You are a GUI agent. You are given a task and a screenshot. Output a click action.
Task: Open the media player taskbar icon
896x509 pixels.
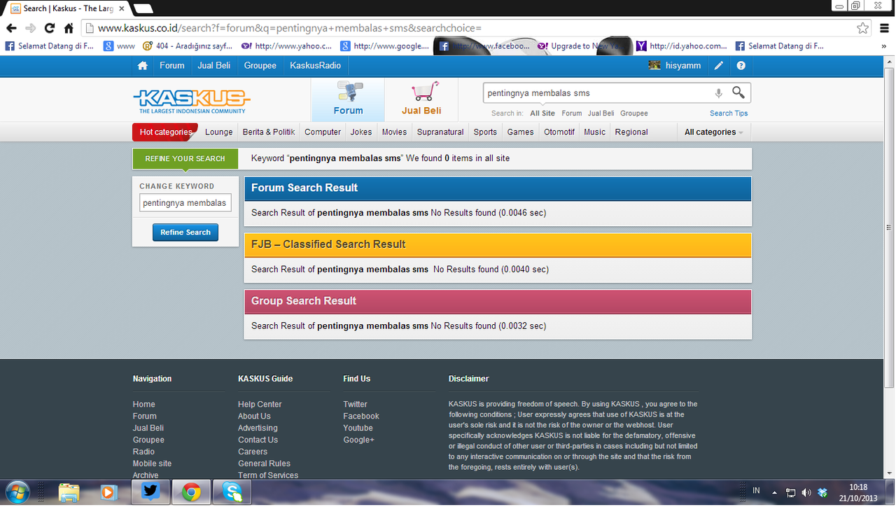[x=108, y=492]
